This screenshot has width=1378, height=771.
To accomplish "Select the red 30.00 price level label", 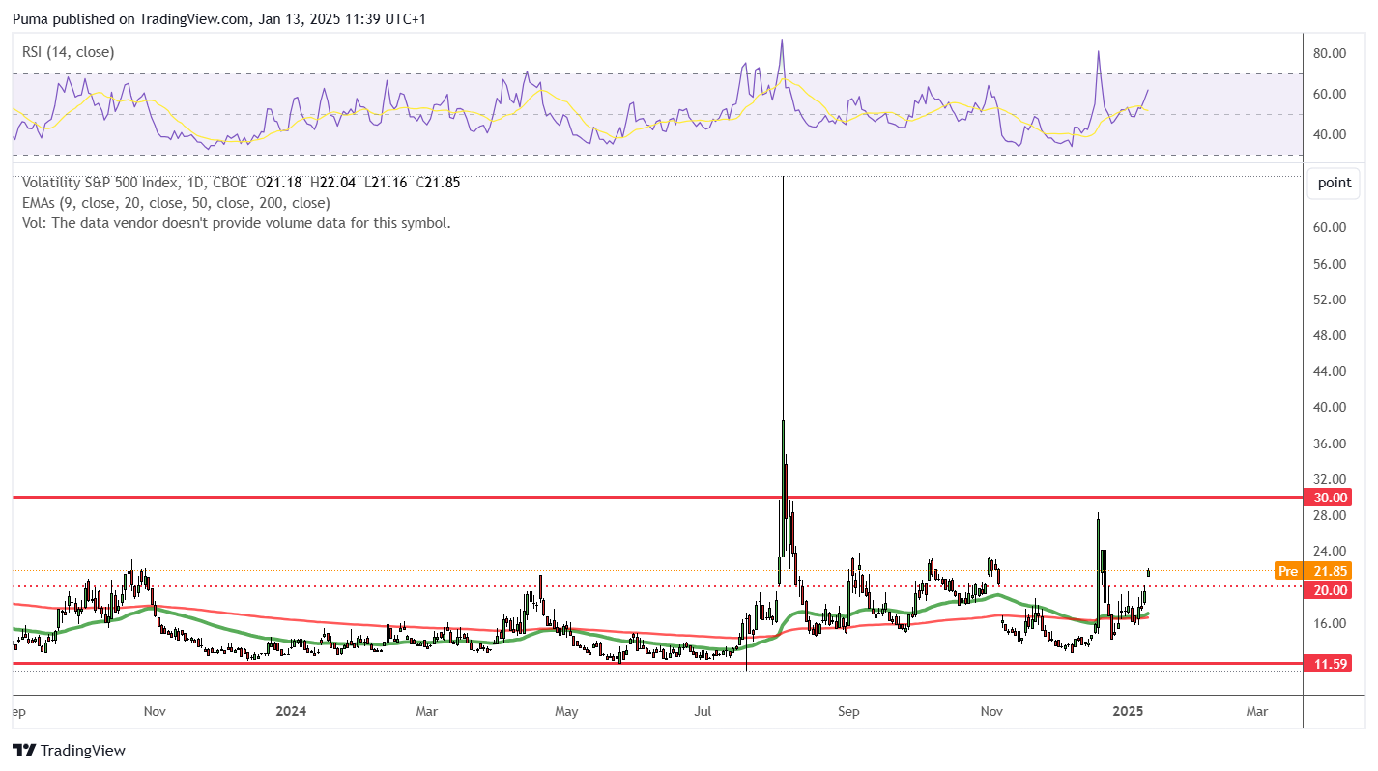I will pyautogui.click(x=1330, y=498).
